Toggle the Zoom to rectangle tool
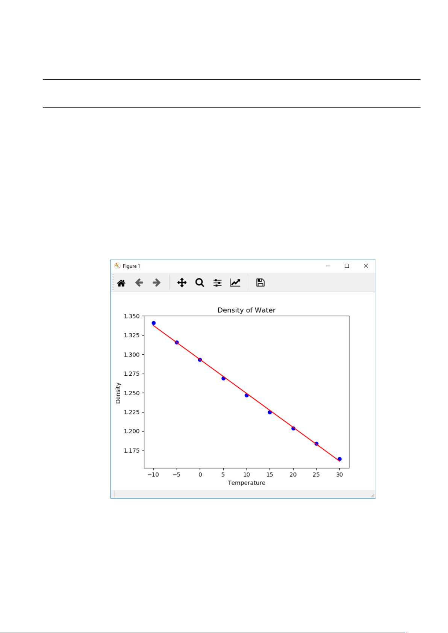 200,283
